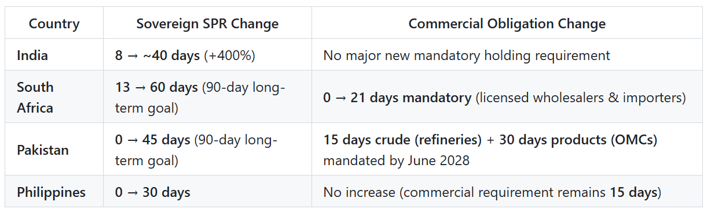Image resolution: width=711 pixels, height=220 pixels.
Task: Click the bold 15 days in Philippines row
Action: coord(634,192)
